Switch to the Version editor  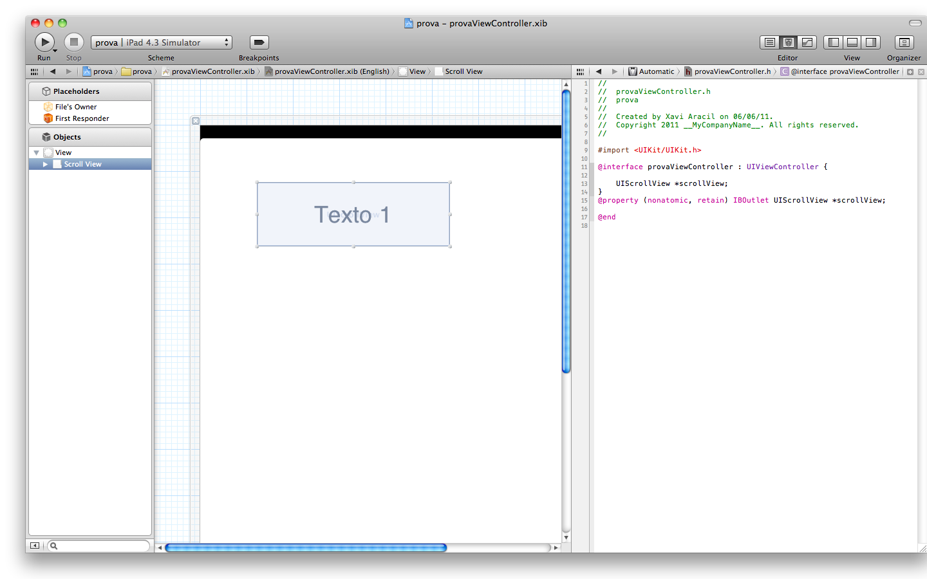pos(807,42)
